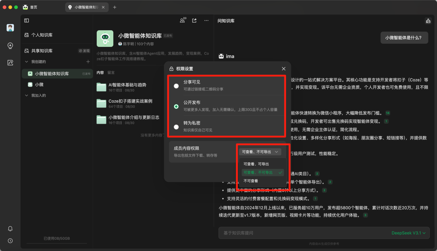Image resolution: width=437 pixels, height=251 pixels.
Task: Close the 权限设置 dialog
Action: pos(284,69)
